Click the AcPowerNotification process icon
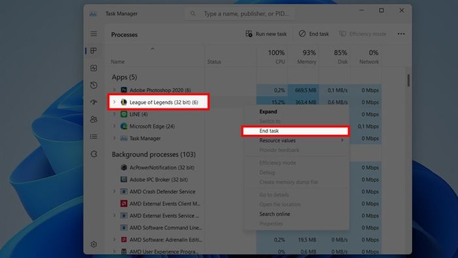 [x=124, y=168]
